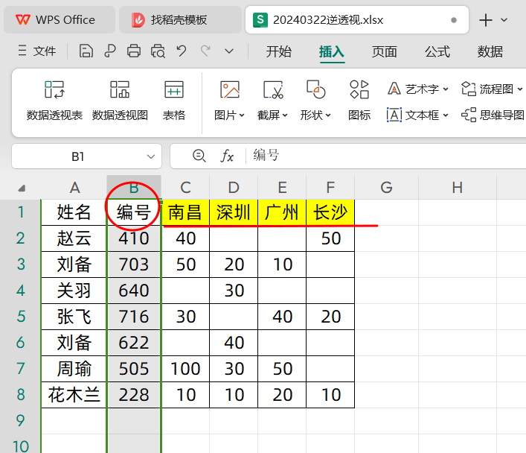The image size is (526, 453).
Task: Open the 公式 ribbon tab
Action: pyautogui.click(x=437, y=51)
